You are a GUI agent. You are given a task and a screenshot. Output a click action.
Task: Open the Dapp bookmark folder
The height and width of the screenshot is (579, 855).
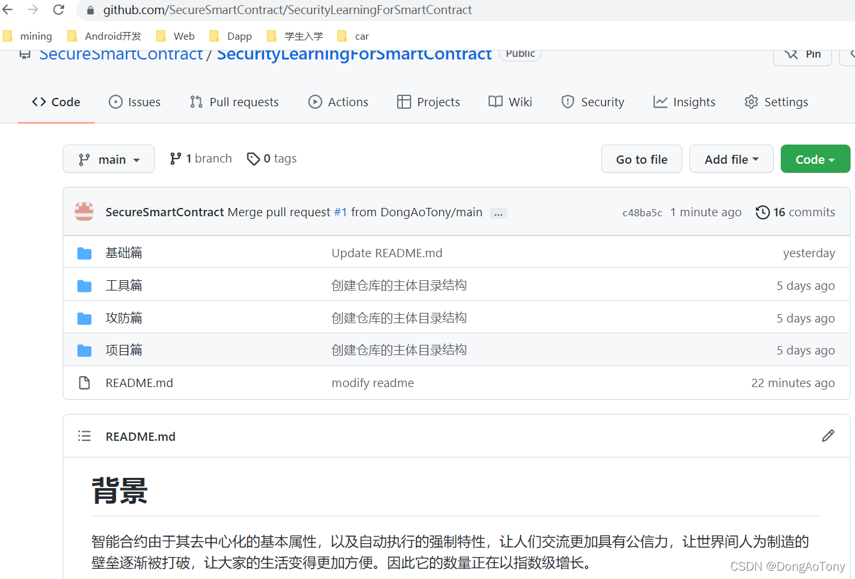tap(231, 36)
